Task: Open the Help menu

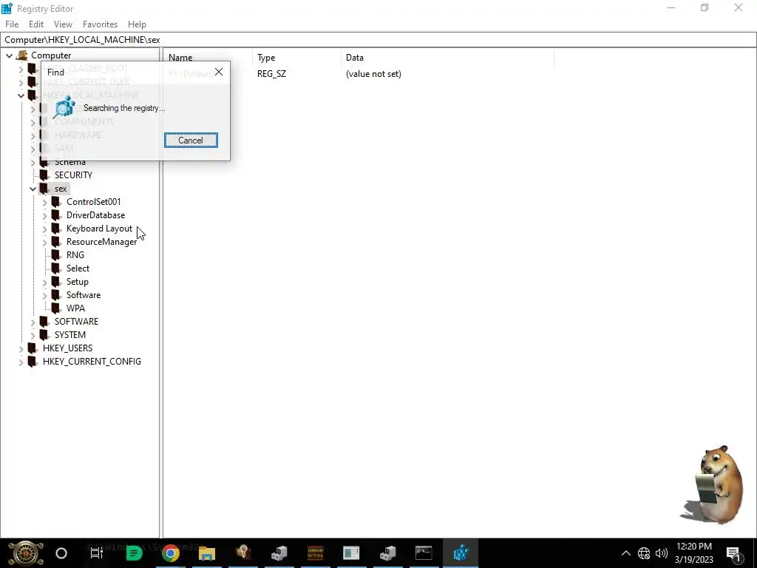Action: pos(137,24)
